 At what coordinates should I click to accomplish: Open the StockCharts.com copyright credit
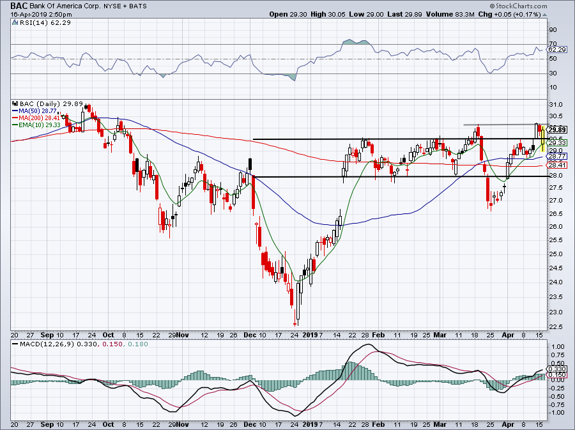click(518, 6)
